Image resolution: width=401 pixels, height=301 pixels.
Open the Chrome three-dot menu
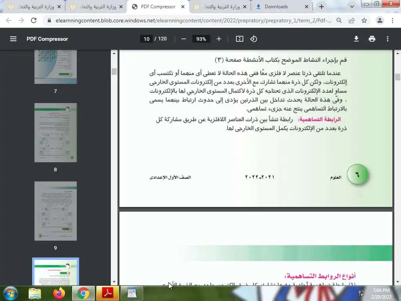392,20
